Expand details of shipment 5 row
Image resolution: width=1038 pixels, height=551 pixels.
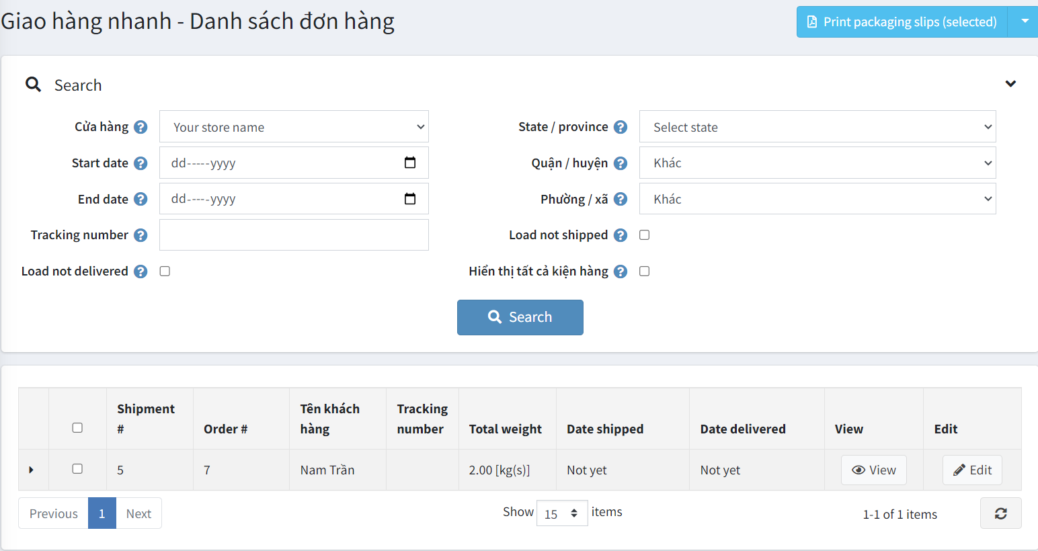pyautogui.click(x=31, y=470)
